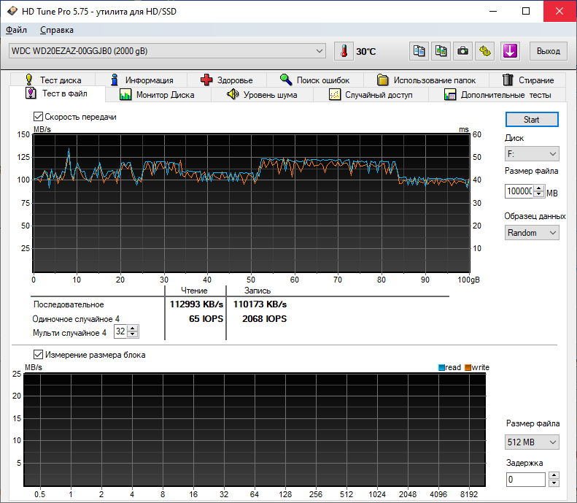
Task: Switch to the Монитор Диска tab
Action: (x=158, y=95)
